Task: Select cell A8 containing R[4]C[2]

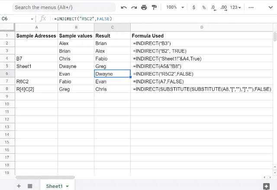Action: click(36, 89)
